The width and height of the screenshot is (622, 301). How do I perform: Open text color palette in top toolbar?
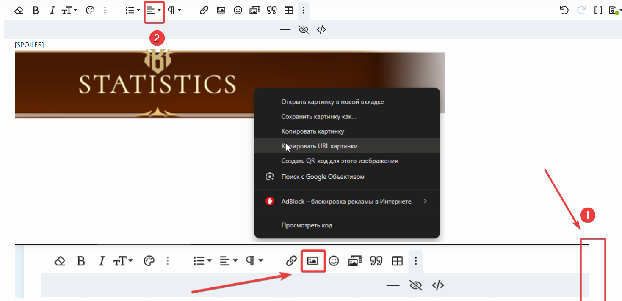click(x=90, y=10)
